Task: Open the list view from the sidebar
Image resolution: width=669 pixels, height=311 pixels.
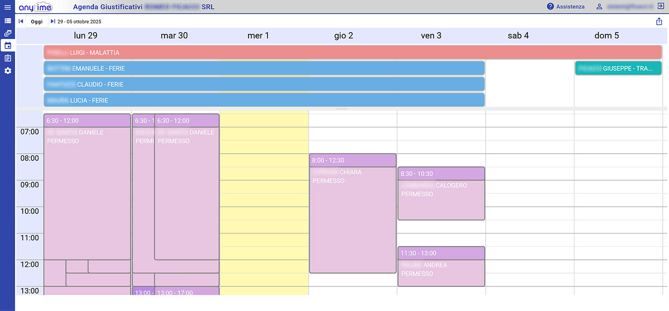Action: [8, 21]
